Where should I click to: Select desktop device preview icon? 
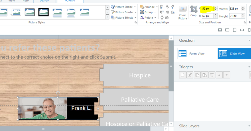point(220,30)
